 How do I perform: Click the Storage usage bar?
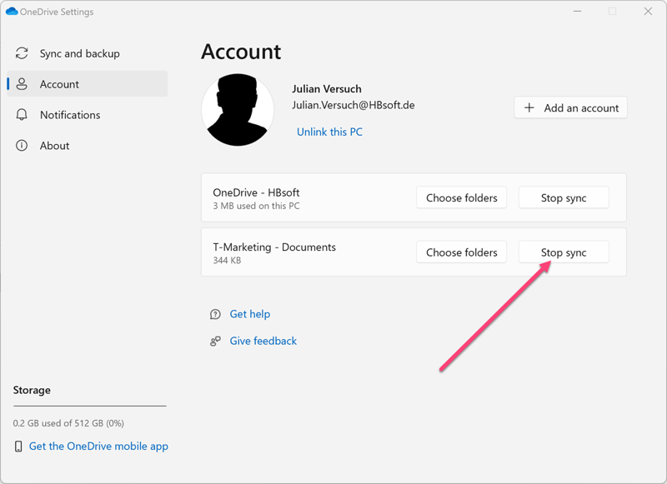coord(89,407)
